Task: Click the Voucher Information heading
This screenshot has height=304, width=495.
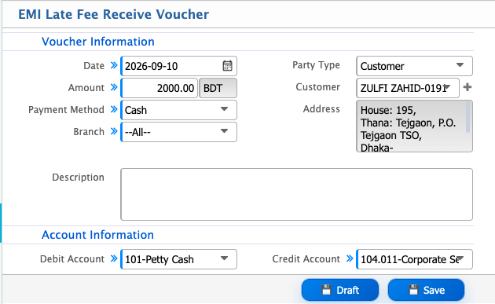Action: click(98, 42)
